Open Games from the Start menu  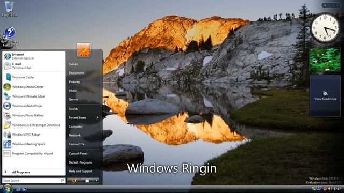73,99
